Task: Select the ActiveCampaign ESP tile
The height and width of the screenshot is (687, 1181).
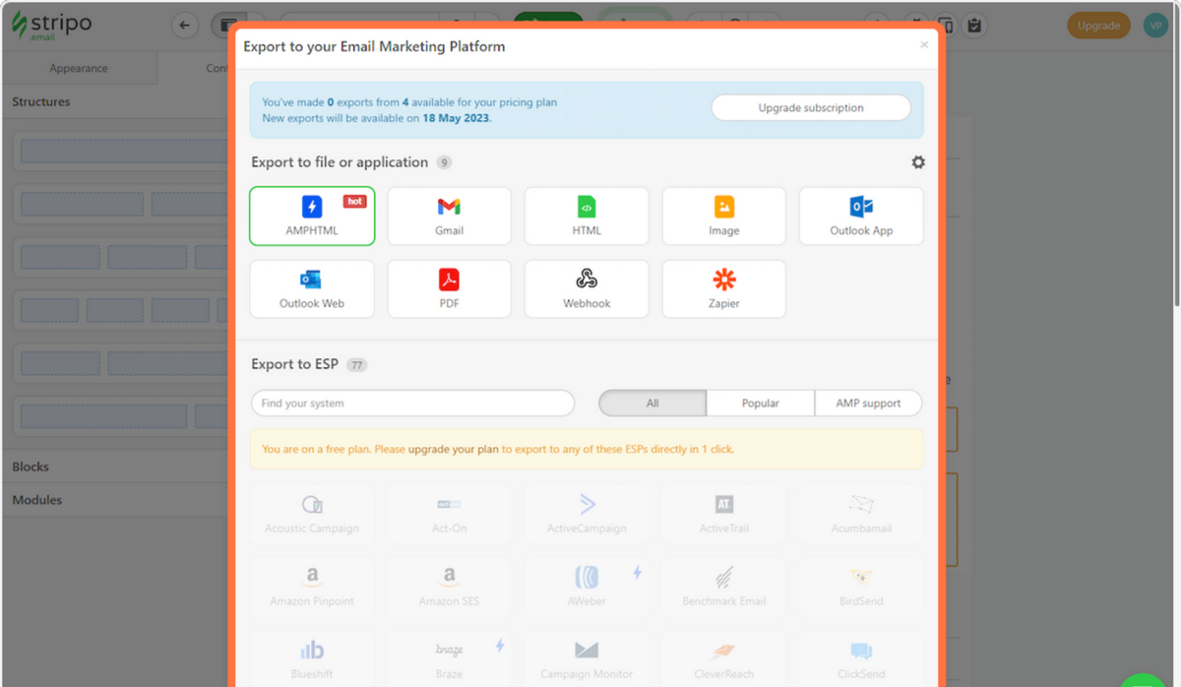Action: click(x=587, y=514)
